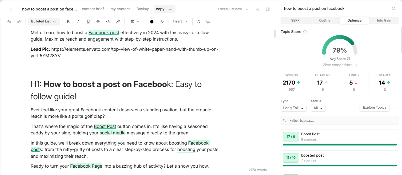The image size is (402, 175).
Task: Open the Bulleted List style dropdown
Action: pyautogui.click(x=44, y=22)
